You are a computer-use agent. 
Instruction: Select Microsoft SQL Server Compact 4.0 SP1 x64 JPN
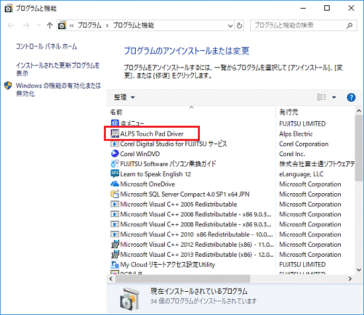click(x=185, y=194)
